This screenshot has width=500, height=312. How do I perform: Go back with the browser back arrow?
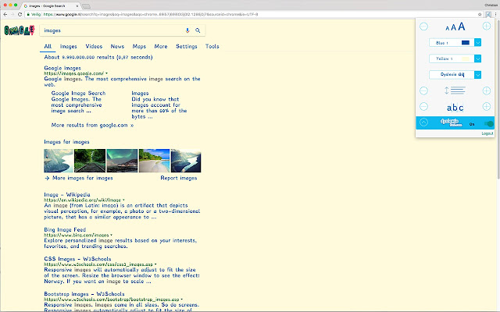(5, 14)
